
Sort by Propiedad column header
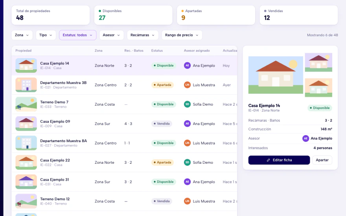tap(23, 51)
